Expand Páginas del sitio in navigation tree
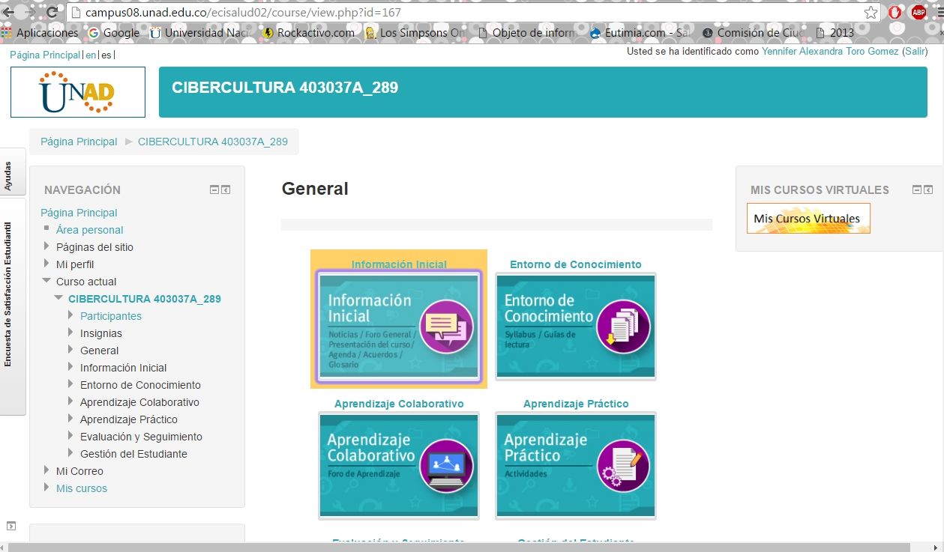The image size is (944, 552). [x=47, y=246]
